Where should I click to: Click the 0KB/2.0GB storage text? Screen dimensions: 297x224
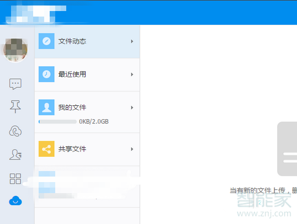tap(94, 121)
